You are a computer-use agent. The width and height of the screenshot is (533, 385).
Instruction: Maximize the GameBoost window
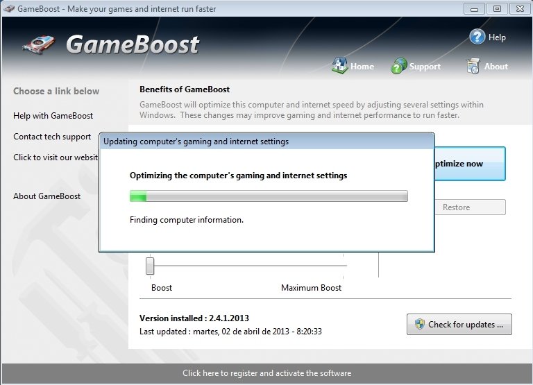click(x=497, y=9)
